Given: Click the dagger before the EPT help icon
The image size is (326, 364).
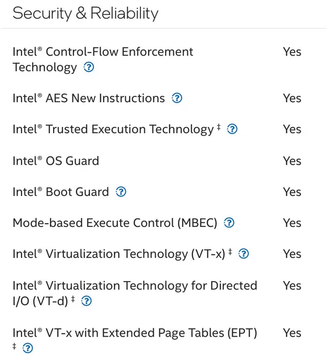Looking at the screenshot, I should tap(14, 346).
